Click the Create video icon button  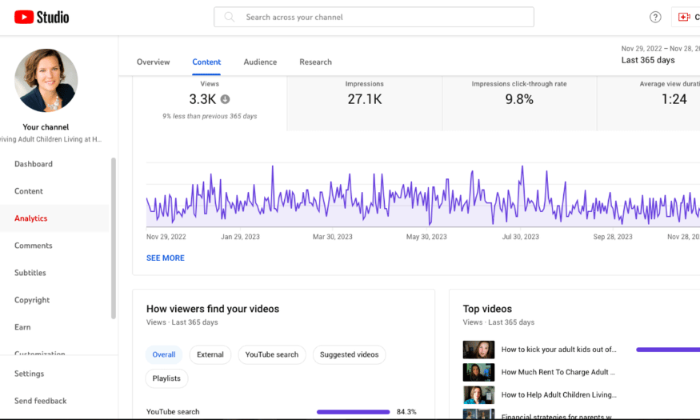(x=684, y=17)
